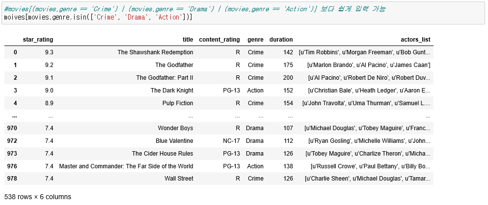Click duration value 152

tap(288, 91)
